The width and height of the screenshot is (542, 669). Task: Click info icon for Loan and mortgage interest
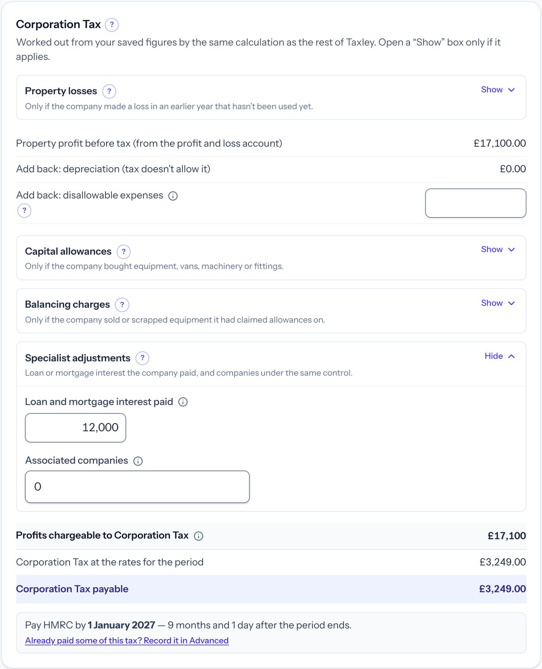[x=183, y=402]
